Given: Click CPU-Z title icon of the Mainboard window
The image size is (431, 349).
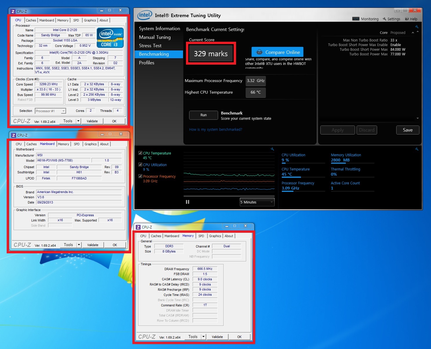Looking at the screenshot, I should point(14,135).
